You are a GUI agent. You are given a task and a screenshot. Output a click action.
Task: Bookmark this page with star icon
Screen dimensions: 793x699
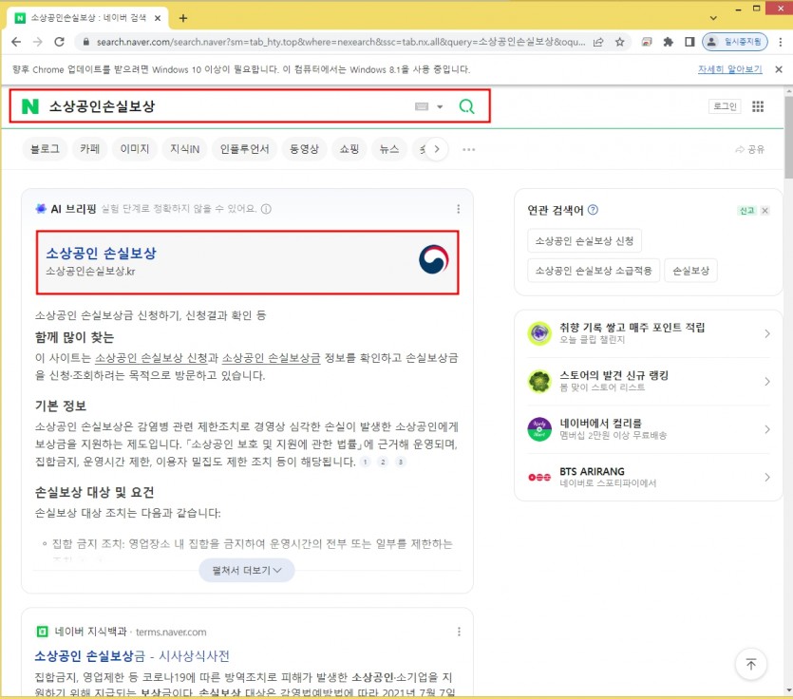click(x=620, y=42)
